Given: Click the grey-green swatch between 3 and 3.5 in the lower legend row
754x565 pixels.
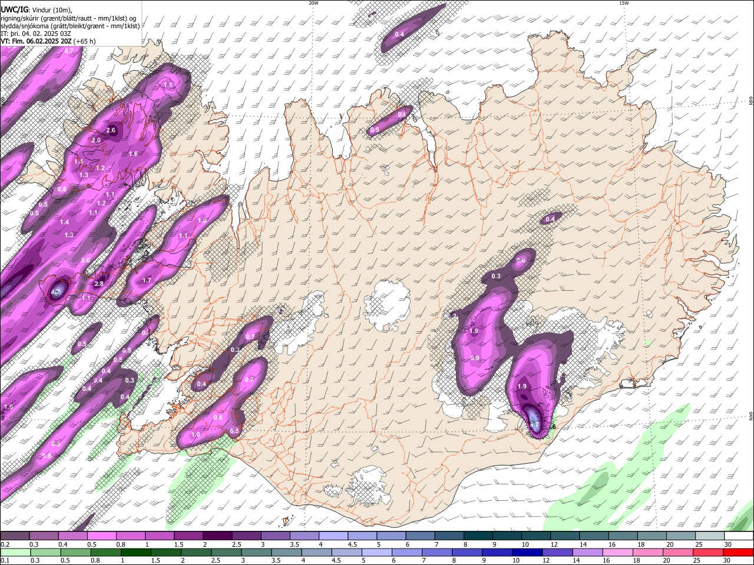Looking at the screenshot, I should [x=256, y=553].
